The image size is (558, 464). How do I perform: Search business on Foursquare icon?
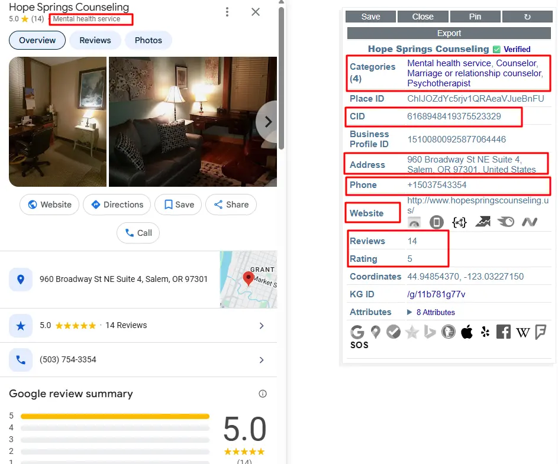point(541,333)
